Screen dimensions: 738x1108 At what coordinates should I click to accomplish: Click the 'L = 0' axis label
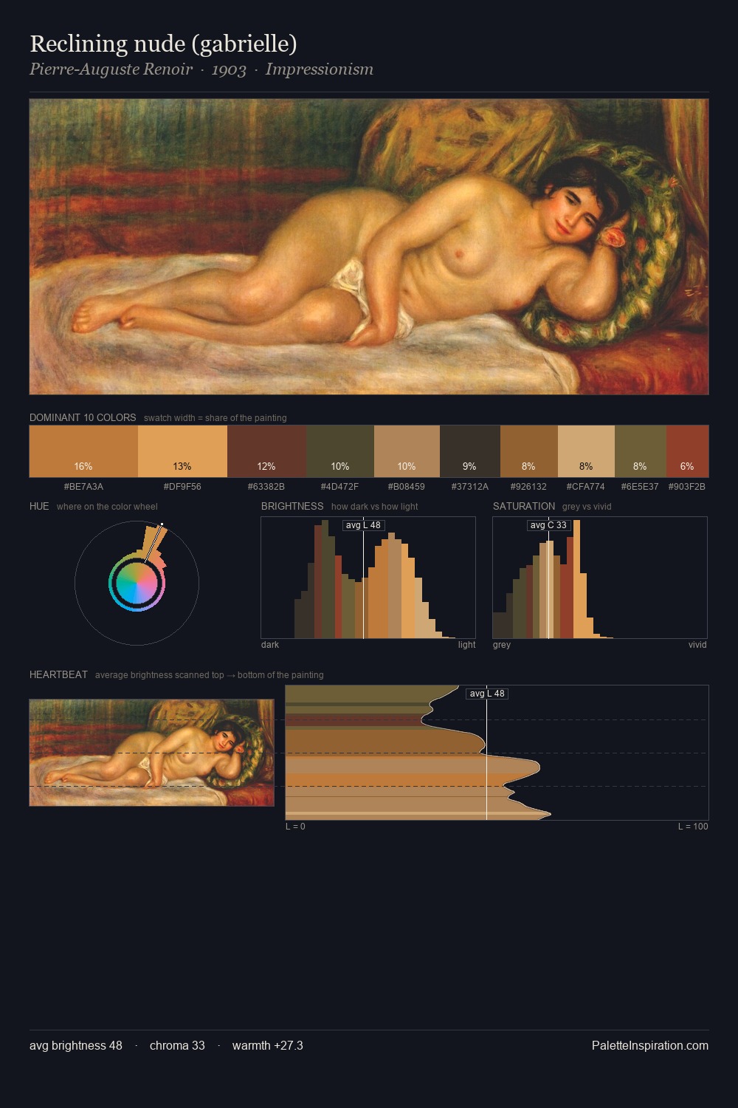click(295, 827)
